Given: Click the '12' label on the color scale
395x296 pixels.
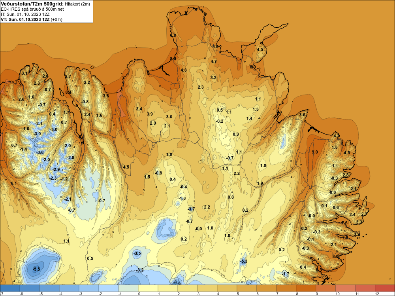Looking at the screenshot, I should click(377, 294).
